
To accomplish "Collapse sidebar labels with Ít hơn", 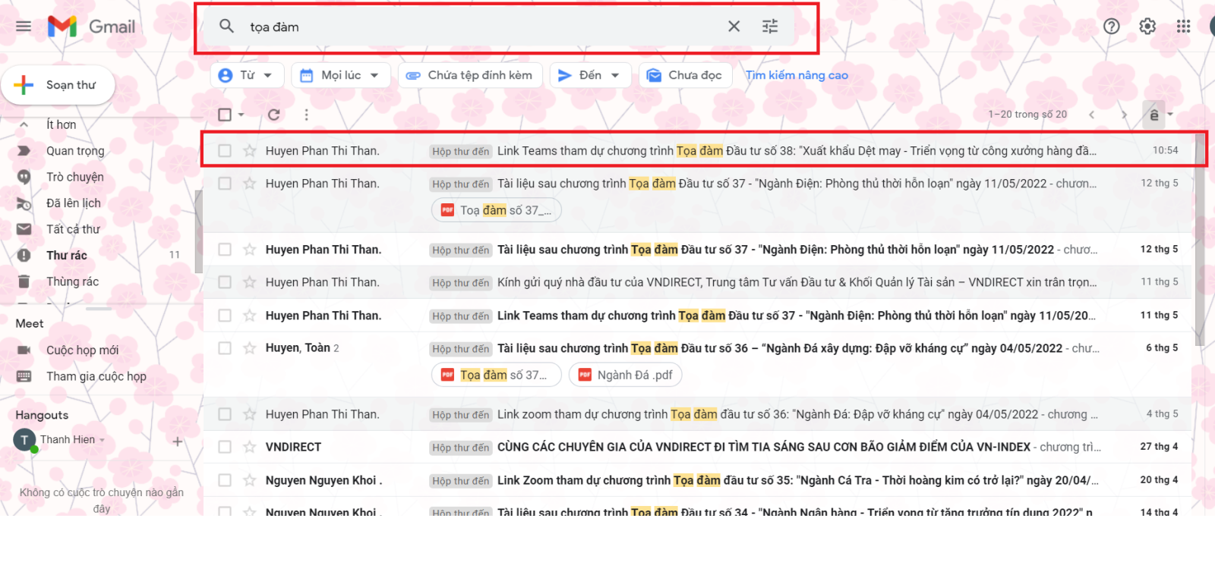I will tap(61, 124).
